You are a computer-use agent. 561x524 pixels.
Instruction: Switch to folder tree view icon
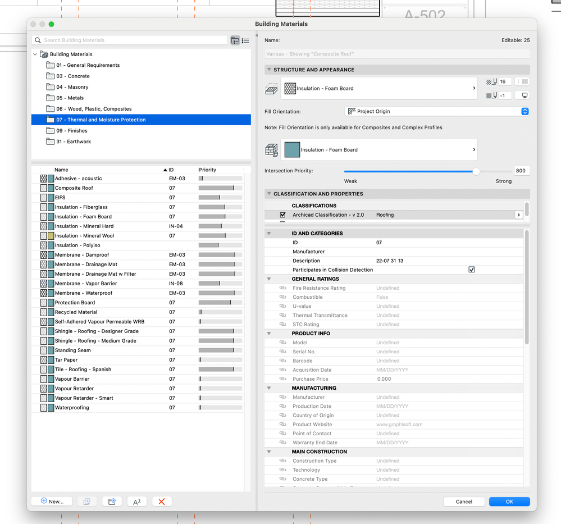[235, 40]
